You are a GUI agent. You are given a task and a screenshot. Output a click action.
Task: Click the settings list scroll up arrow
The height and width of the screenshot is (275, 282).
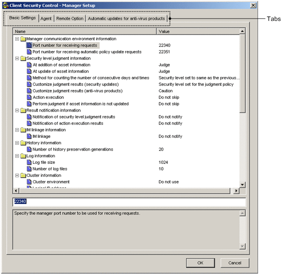pos(242,31)
